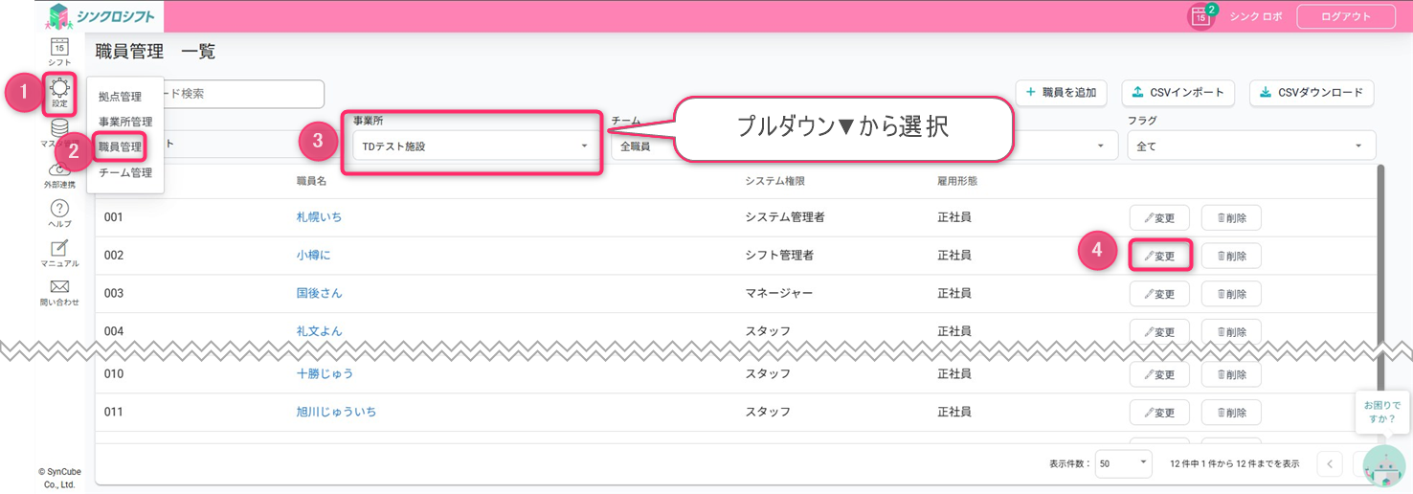
Task: Click the 職員を追加 button
Action: point(1061,93)
